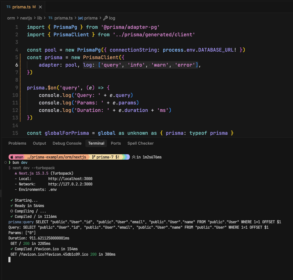Click the '@prisma/adapter-pg' import string

coord(130,27)
